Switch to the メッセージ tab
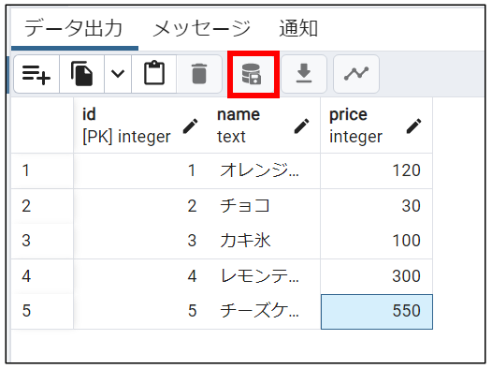 click(202, 28)
